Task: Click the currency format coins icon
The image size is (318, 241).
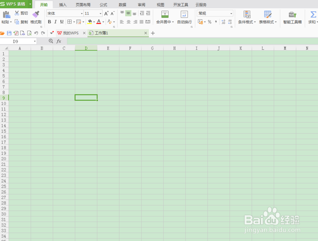Action: click(x=200, y=22)
